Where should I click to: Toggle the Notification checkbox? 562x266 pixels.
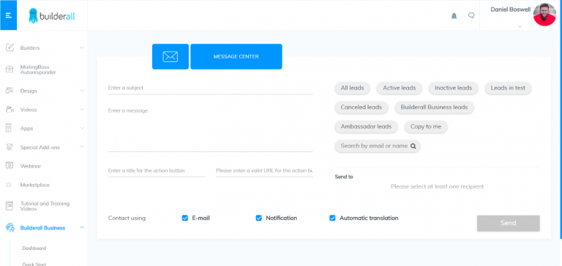tap(258, 218)
